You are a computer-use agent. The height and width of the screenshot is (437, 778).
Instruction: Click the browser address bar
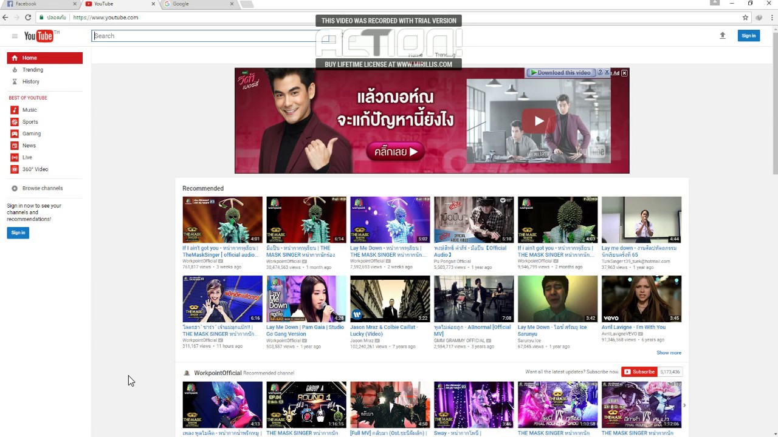[389, 18]
